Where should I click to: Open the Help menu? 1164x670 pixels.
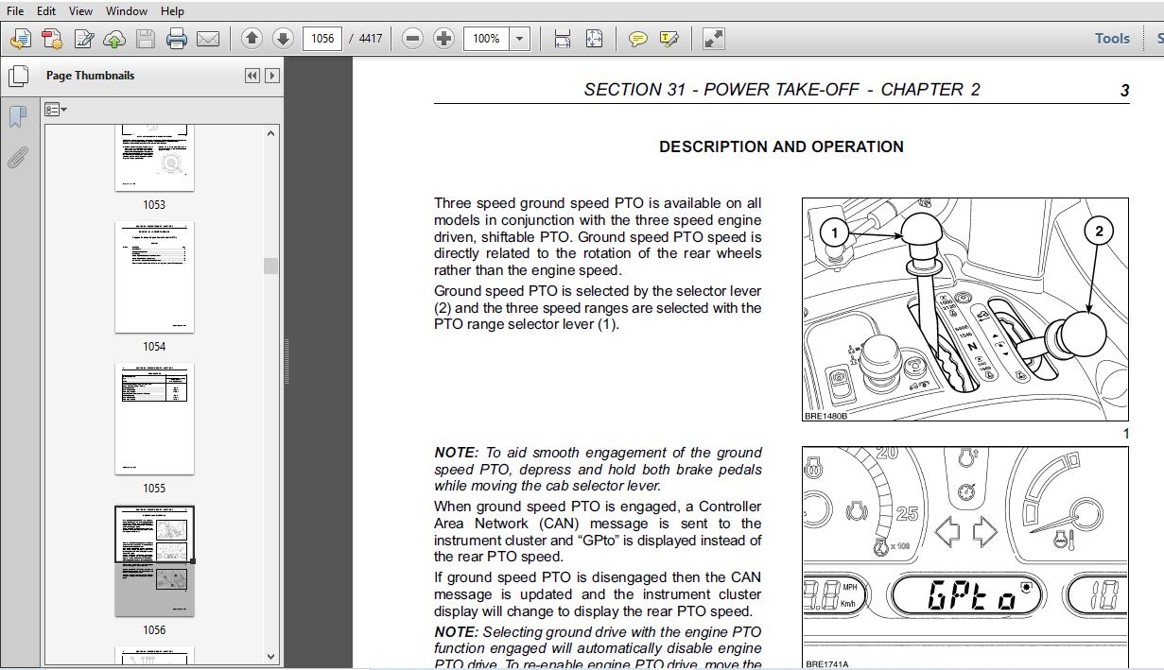pos(172,11)
